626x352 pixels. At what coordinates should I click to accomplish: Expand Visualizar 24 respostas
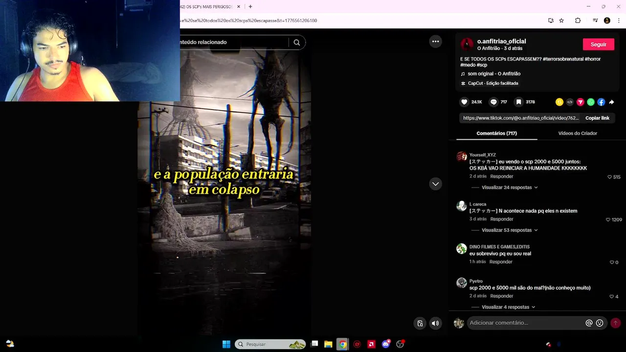point(510,187)
